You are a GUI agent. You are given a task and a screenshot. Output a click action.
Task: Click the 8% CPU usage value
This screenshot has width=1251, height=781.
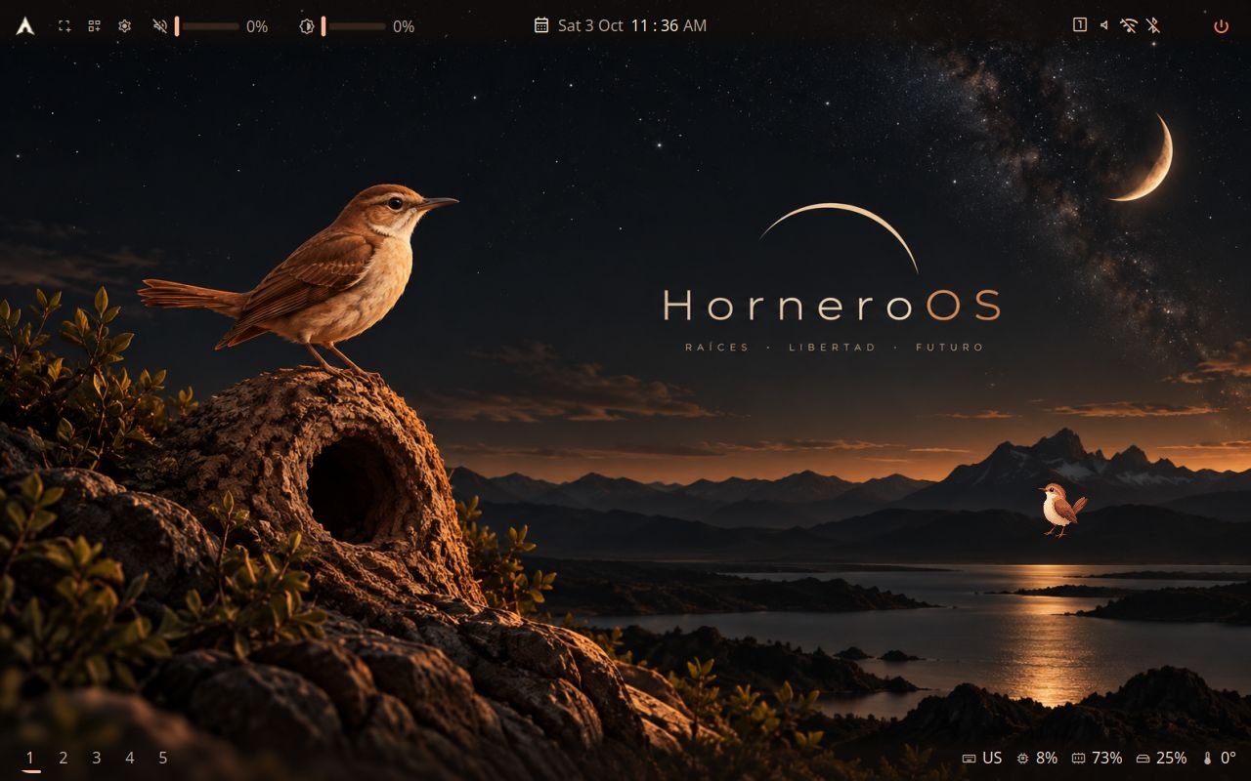click(x=1047, y=758)
